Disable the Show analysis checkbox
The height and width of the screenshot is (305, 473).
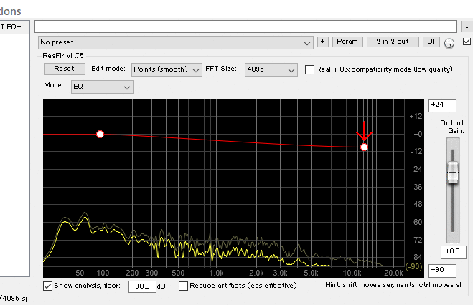[x=48, y=286]
